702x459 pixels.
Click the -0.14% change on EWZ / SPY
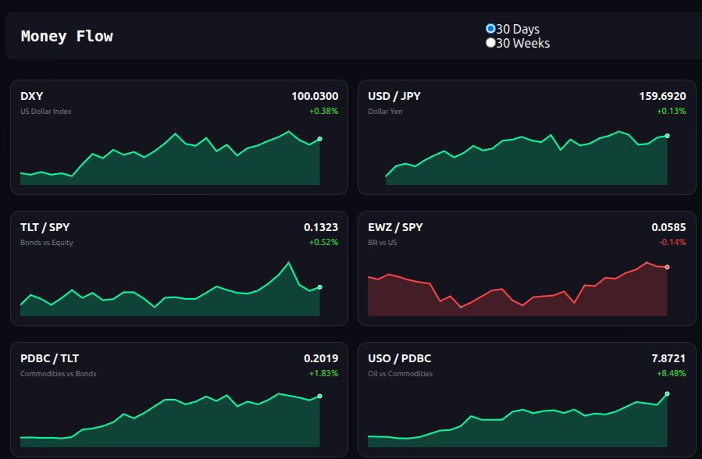click(x=672, y=242)
